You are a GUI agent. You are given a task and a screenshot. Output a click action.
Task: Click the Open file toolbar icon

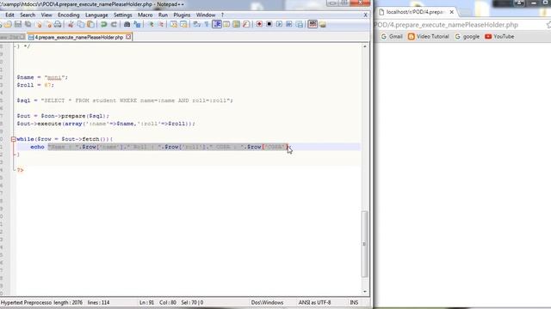pyautogui.click(x=8, y=24)
